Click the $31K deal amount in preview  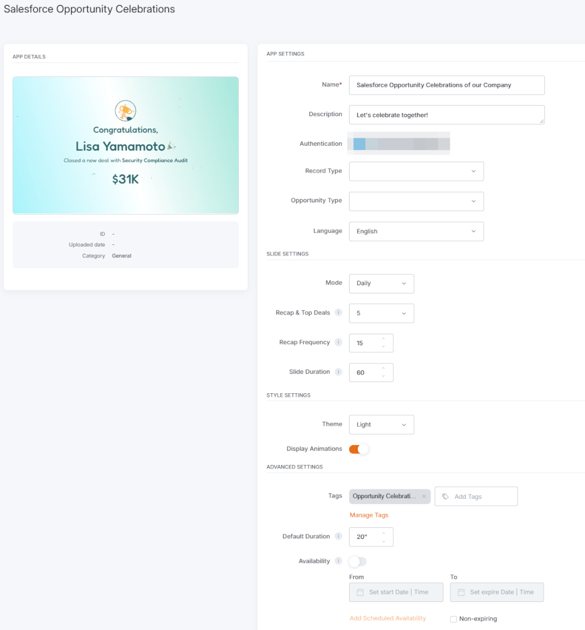coord(125,179)
